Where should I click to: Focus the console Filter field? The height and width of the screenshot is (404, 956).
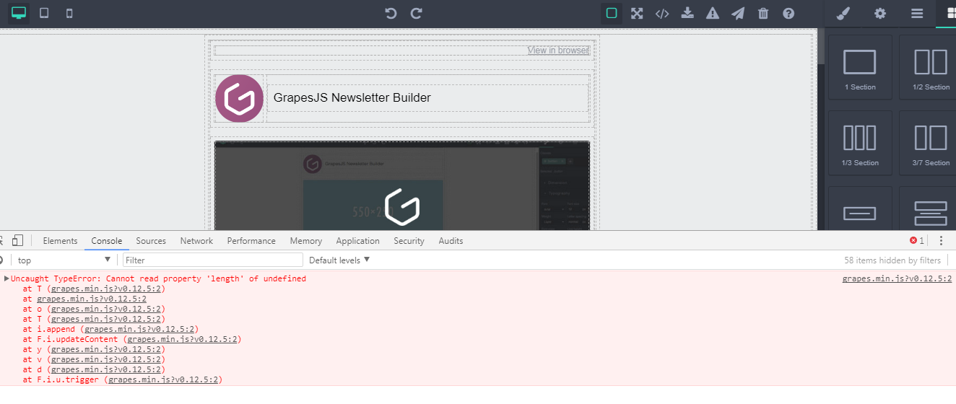click(213, 260)
